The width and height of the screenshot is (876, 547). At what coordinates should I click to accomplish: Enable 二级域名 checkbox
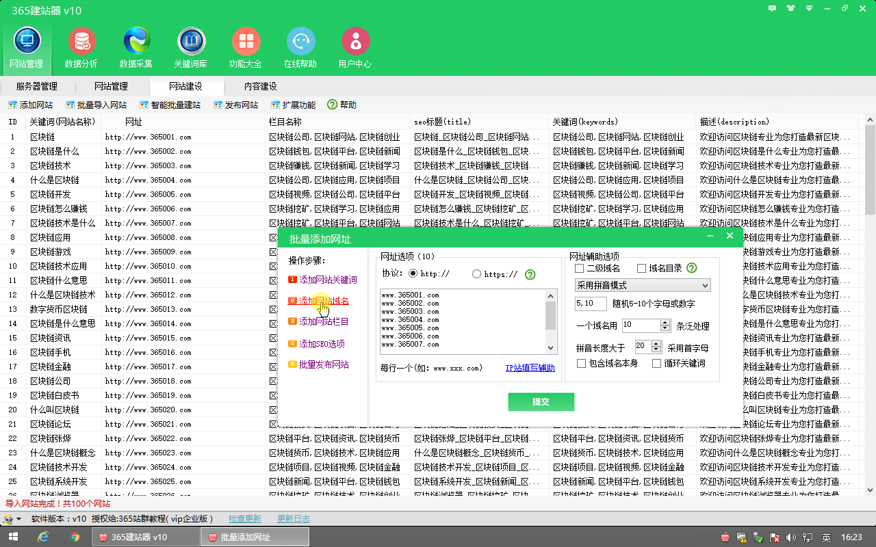pyautogui.click(x=580, y=268)
